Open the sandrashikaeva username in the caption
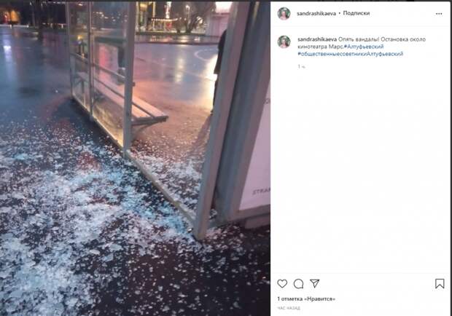Image resolution: width=452 pixels, height=316 pixels. (317, 39)
